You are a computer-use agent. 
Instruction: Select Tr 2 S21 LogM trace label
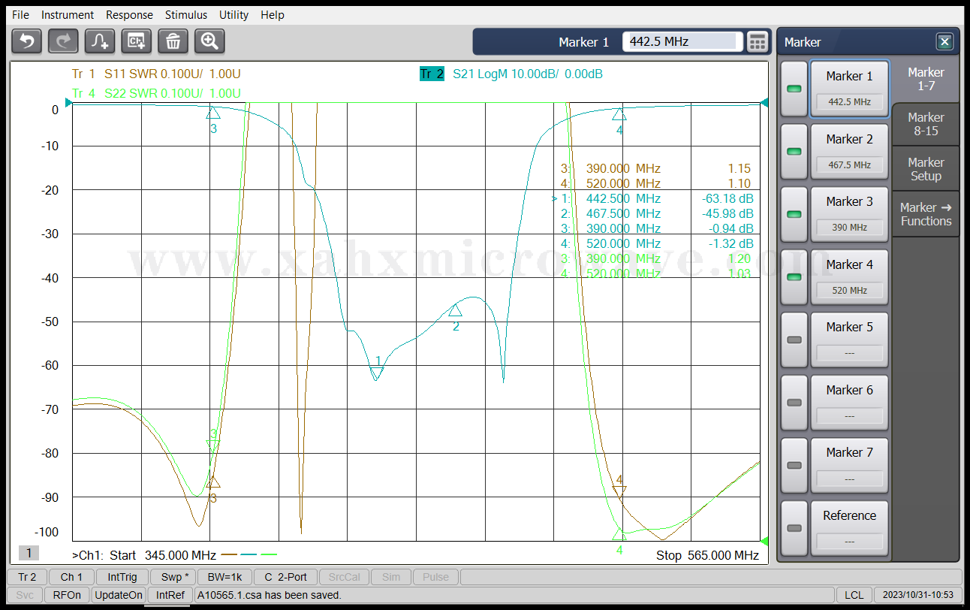(511, 74)
